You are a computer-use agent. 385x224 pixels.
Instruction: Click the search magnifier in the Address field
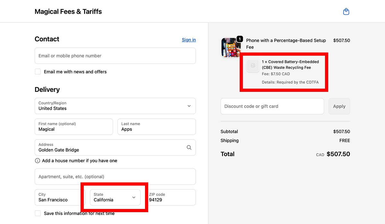point(189,148)
